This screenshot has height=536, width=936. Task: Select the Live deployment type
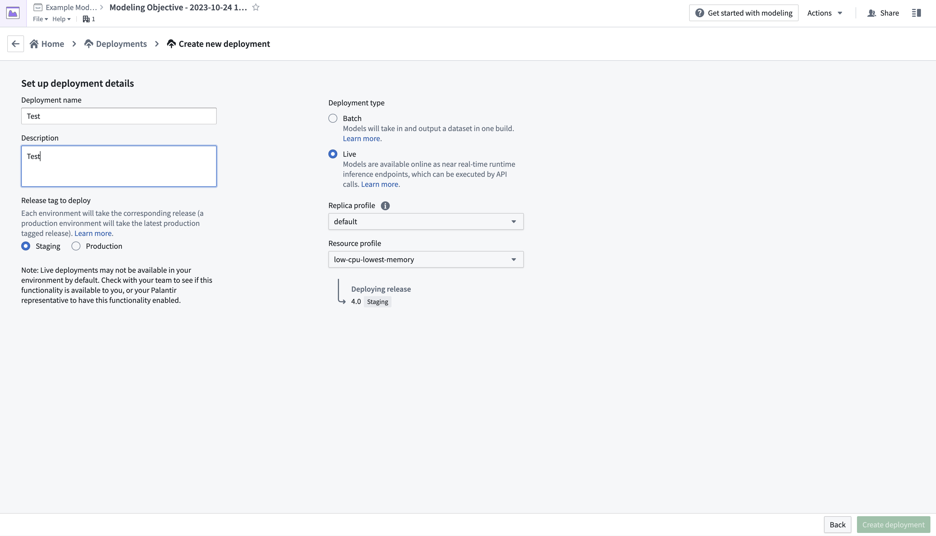point(333,154)
